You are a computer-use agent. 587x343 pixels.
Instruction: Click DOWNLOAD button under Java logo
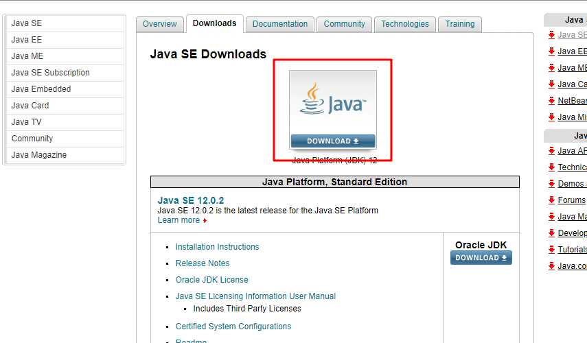coord(333,141)
